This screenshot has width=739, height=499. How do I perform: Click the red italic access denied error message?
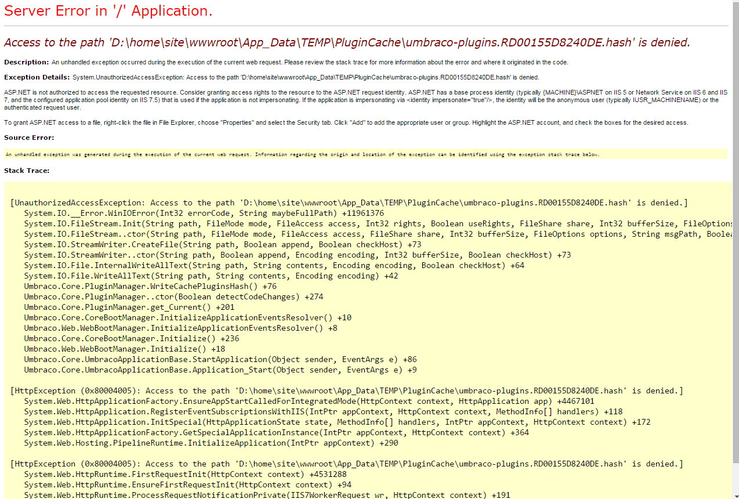tap(347, 42)
